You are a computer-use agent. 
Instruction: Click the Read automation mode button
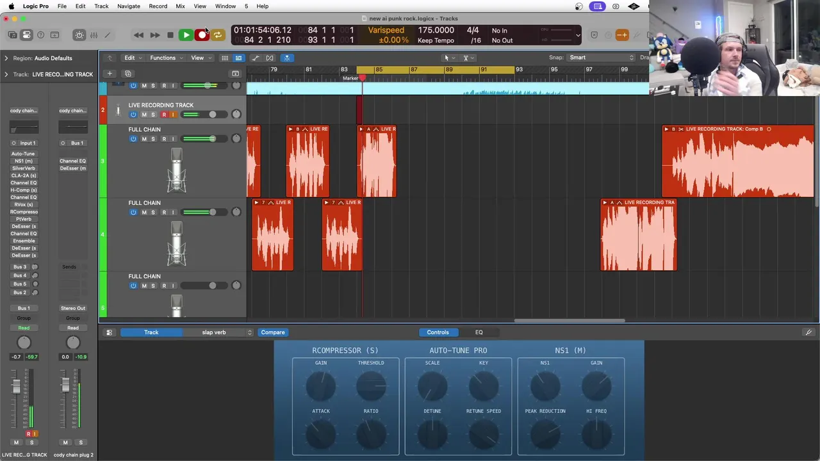24,328
